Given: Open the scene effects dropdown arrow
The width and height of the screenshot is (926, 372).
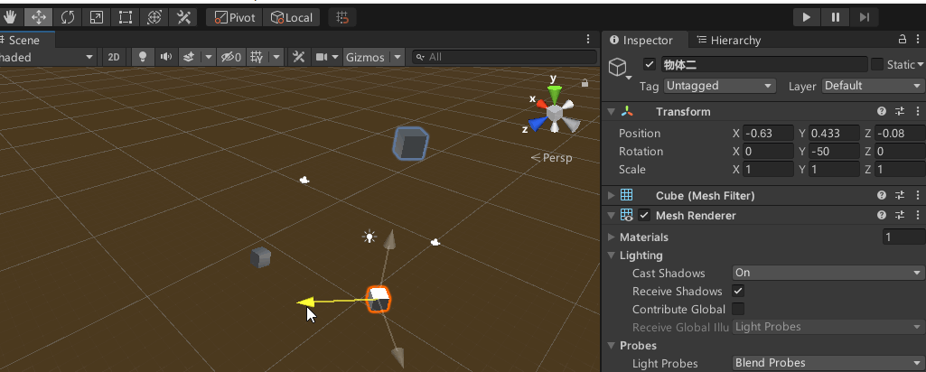Looking at the screenshot, I should click(x=208, y=57).
